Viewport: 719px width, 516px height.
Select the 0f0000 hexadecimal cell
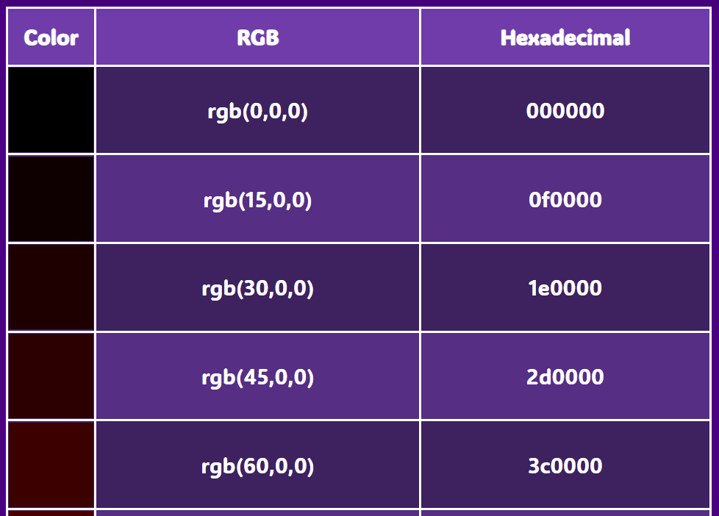565,200
